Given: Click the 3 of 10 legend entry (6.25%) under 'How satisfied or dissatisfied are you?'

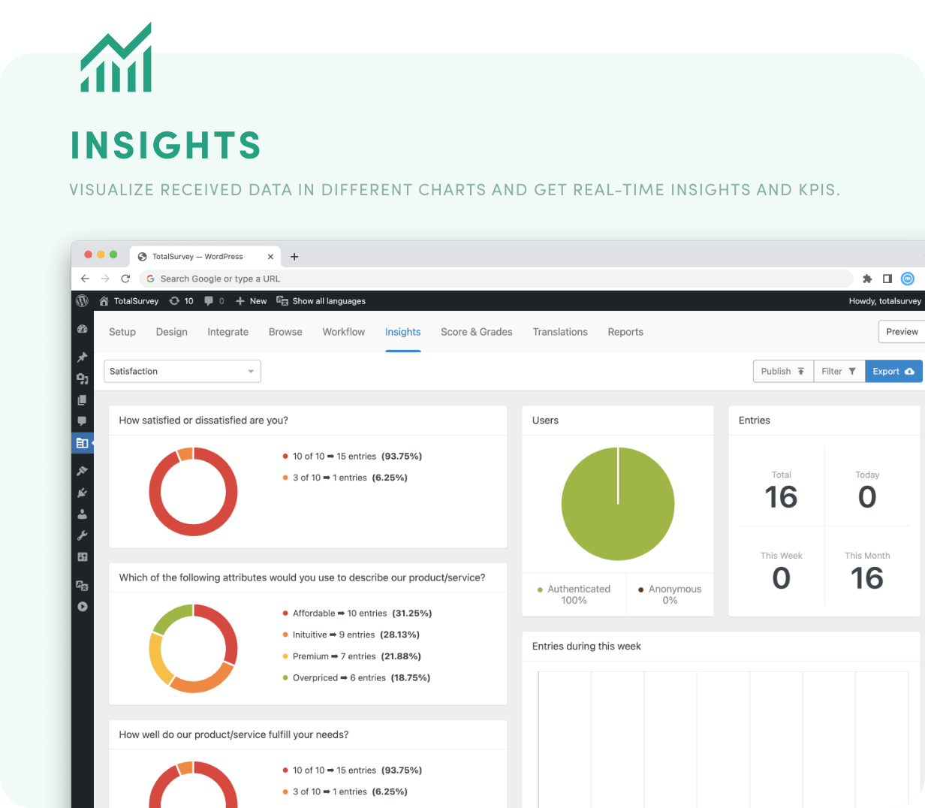Looking at the screenshot, I should click(345, 478).
